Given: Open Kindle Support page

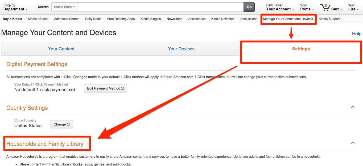Looking at the screenshot, I should (329, 19).
